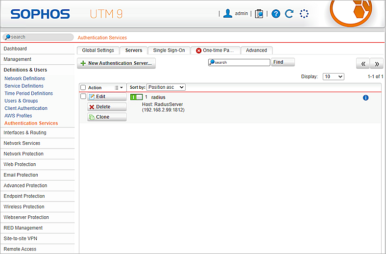Viewport: 386px width, 254px height.
Task: Click the dotted circle spinner icon
Action: point(304,14)
